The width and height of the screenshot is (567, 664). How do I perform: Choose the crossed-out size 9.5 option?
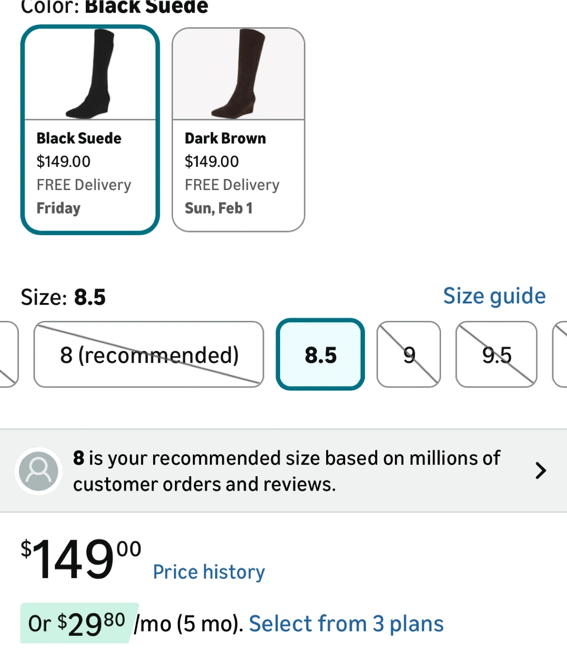click(496, 355)
